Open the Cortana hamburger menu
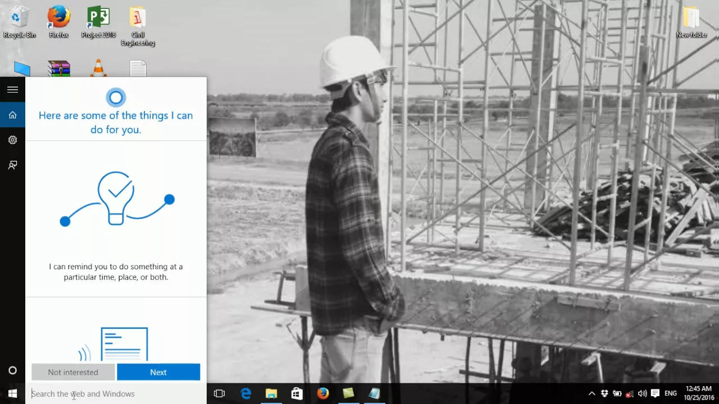The width and height of the screenshot is (719, 404). point(12,89)
